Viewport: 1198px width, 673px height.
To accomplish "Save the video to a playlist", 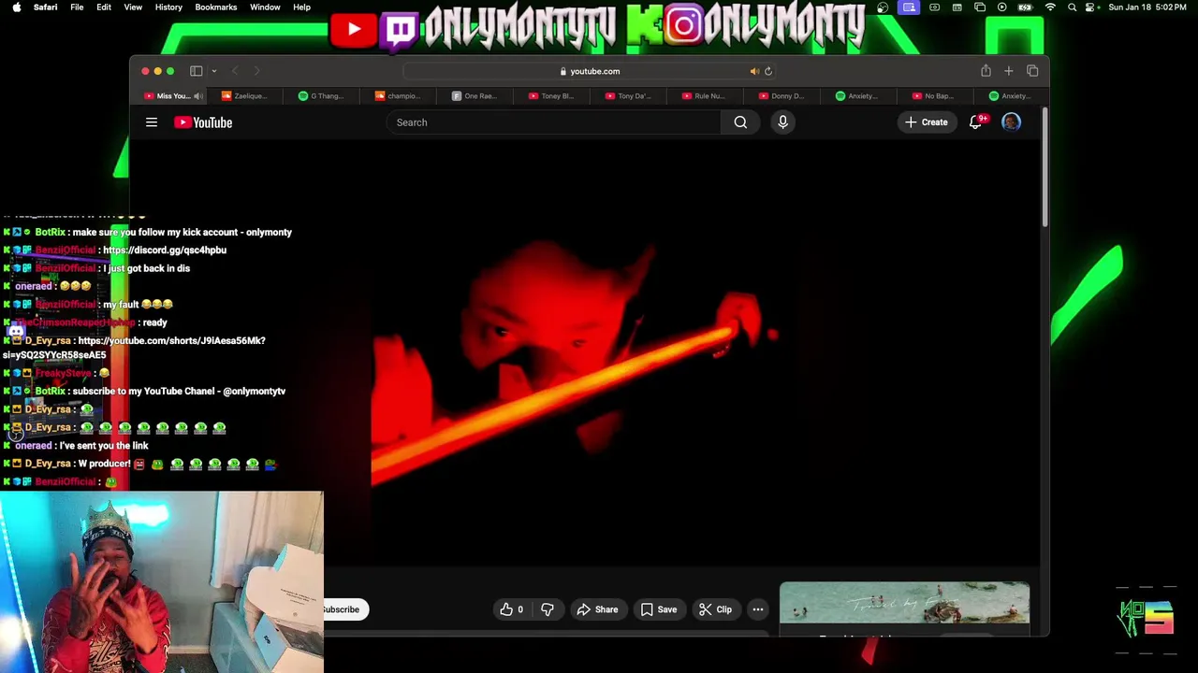I will click(658, 609).
